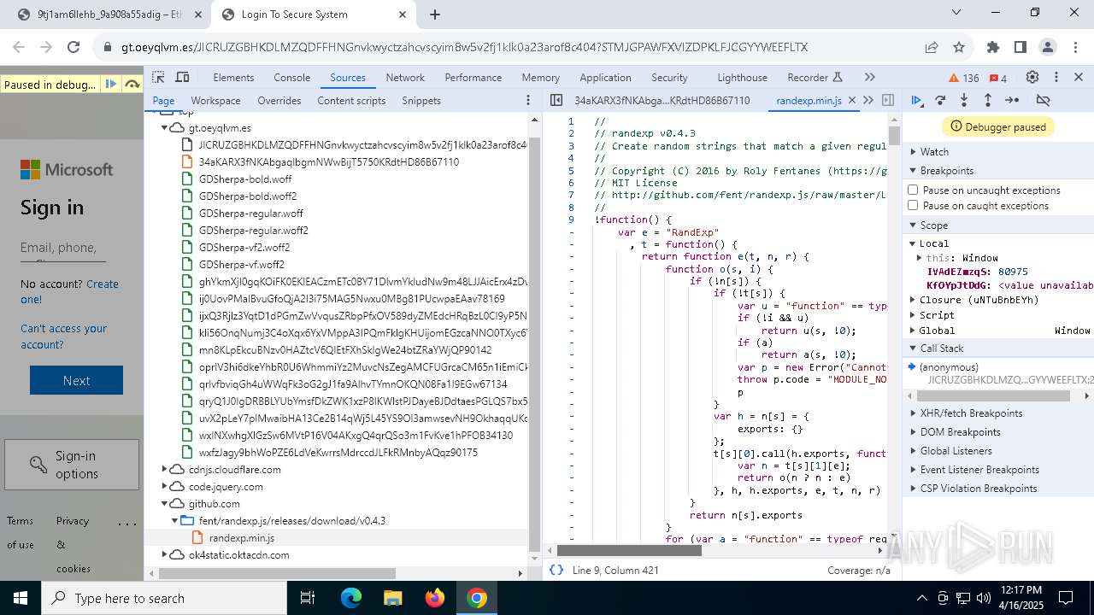
Task: Open DevTools more options menu
Action: [x=1056, y=77]
